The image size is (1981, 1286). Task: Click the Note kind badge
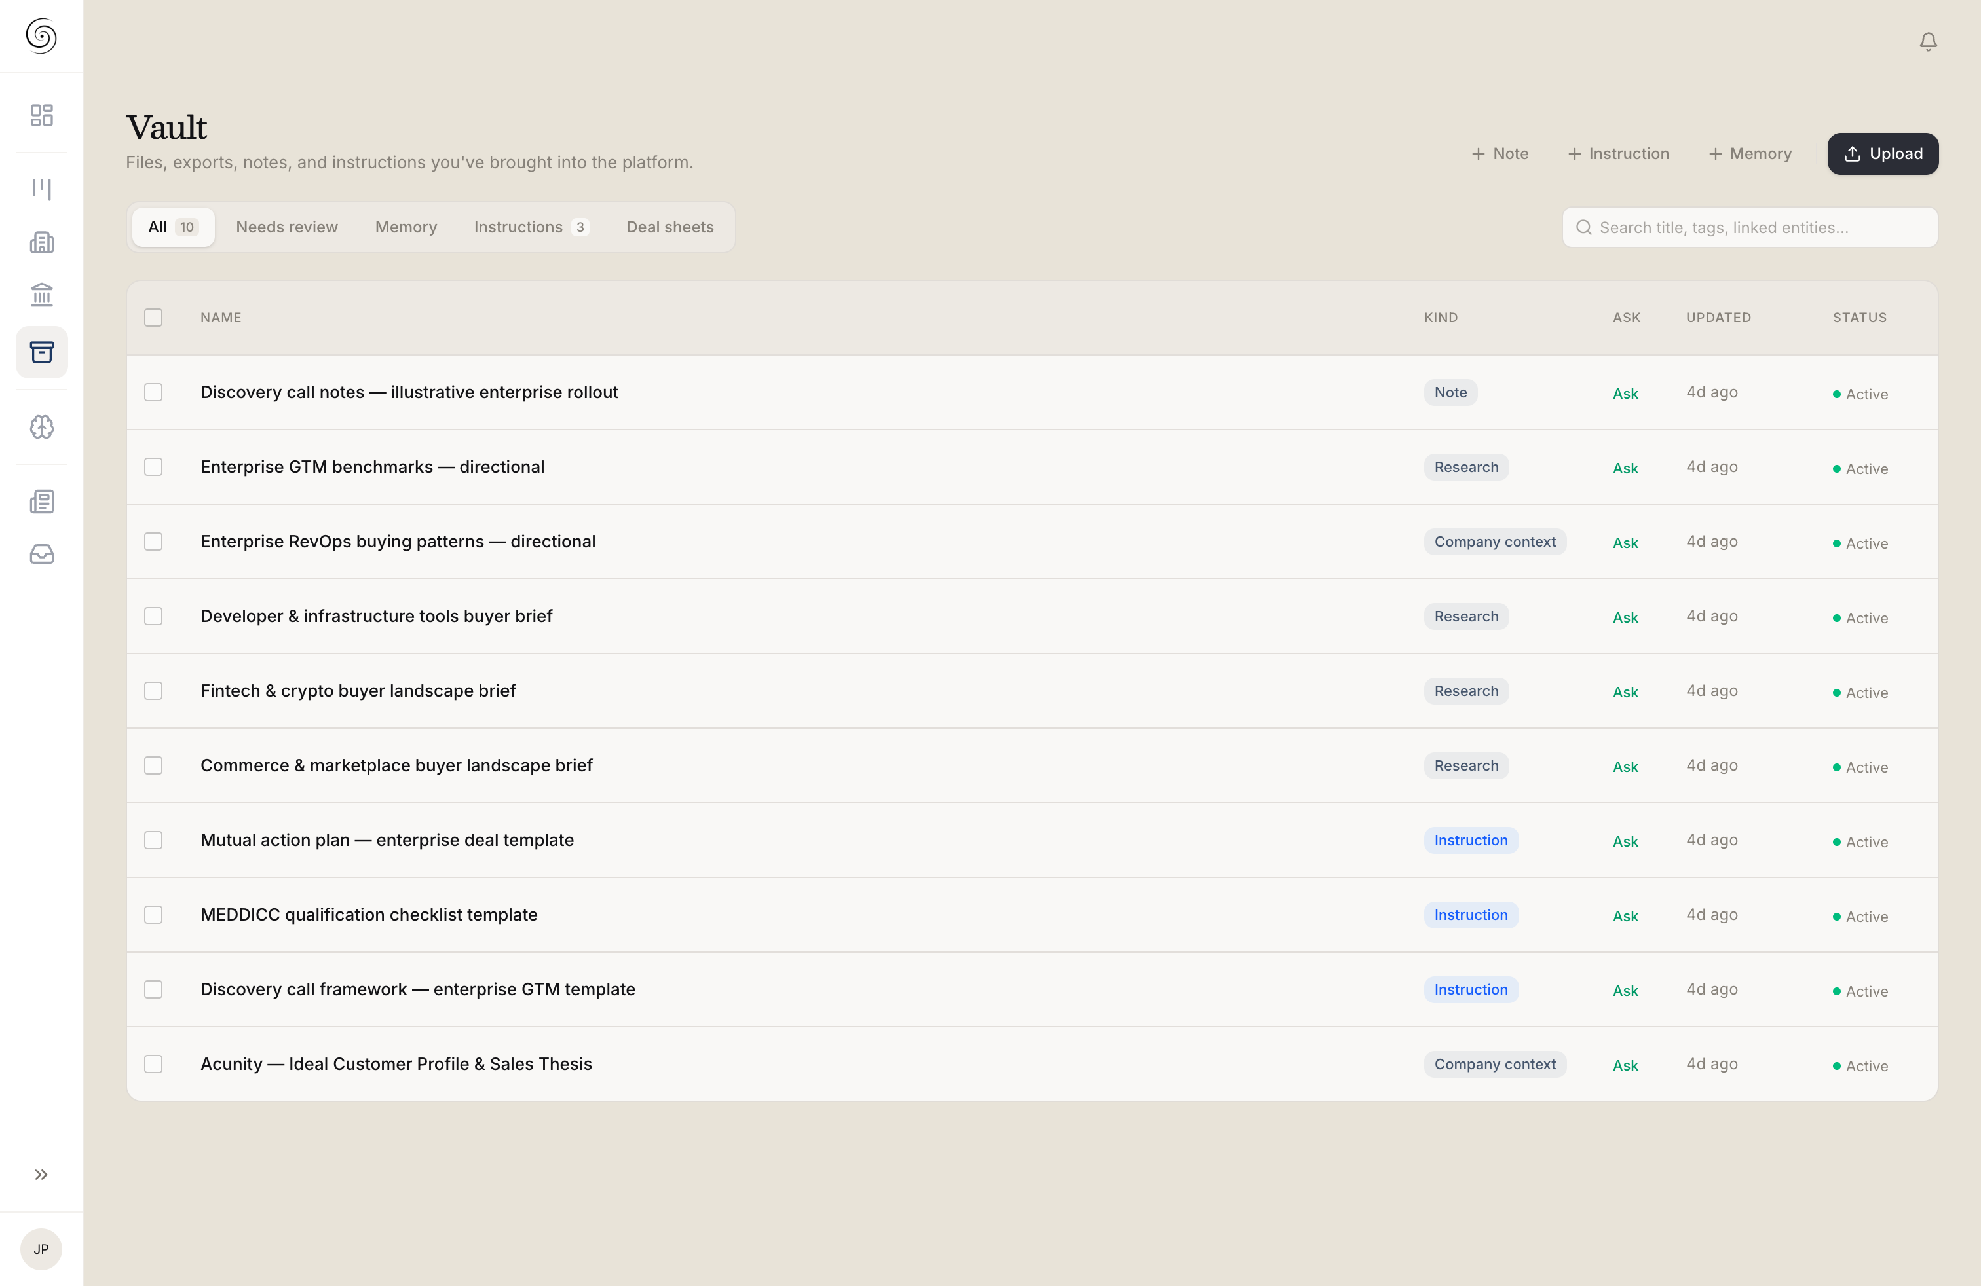[1450, 393]
